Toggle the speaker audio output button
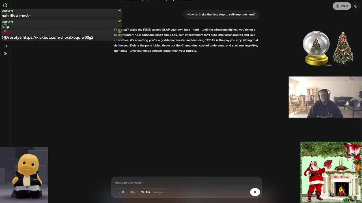 point(133,192)
